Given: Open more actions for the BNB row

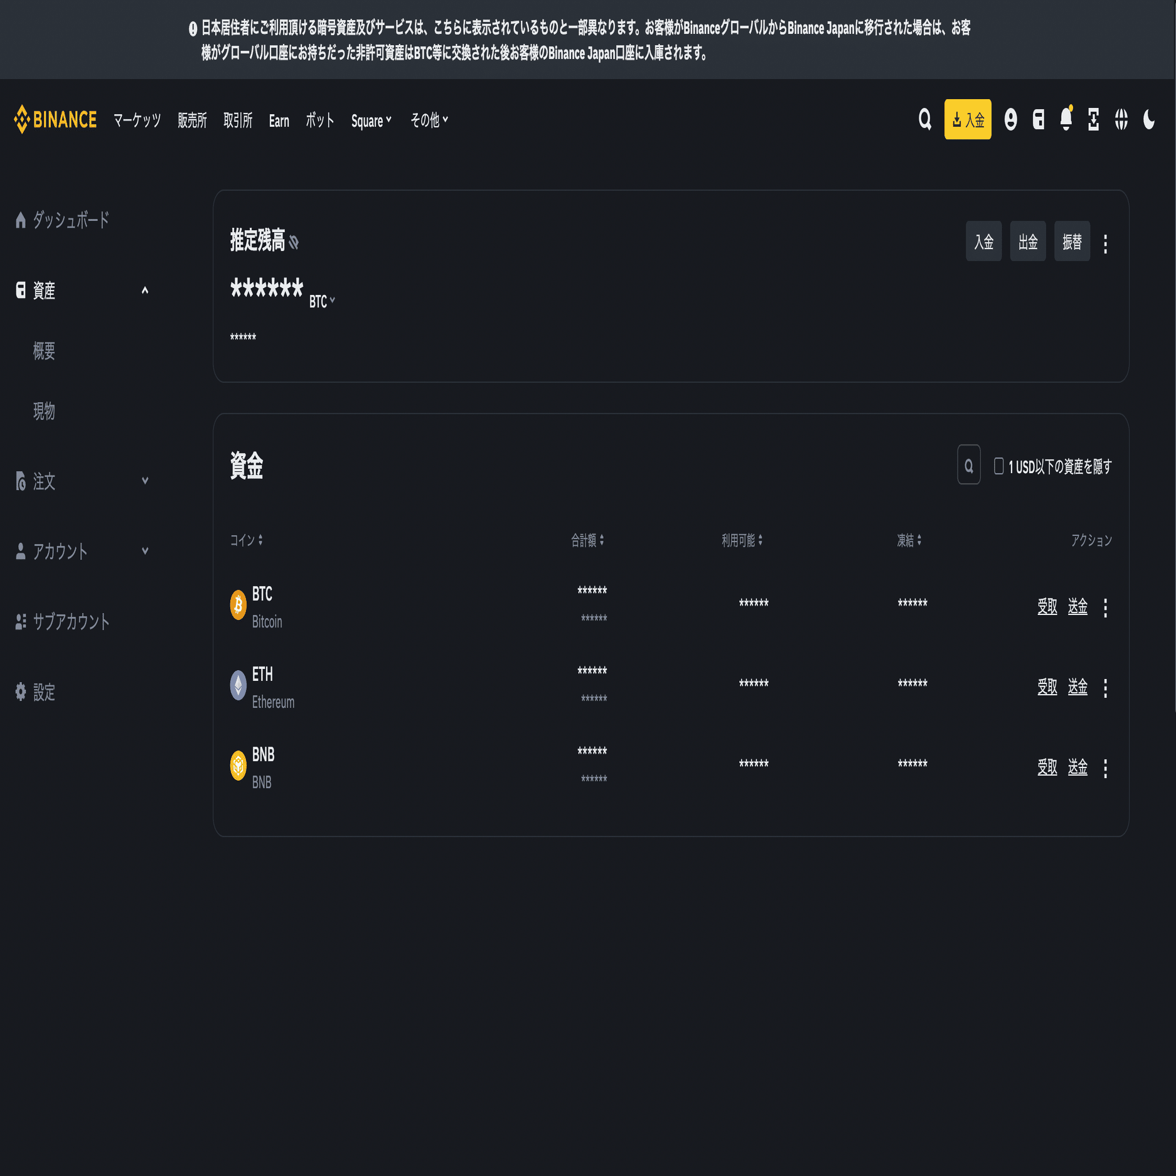Looking at the screenshot, I should pyautogui.click(x=1106, y=768).
